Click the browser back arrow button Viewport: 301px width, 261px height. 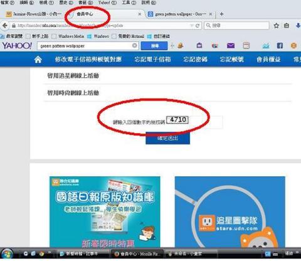(4, 26)
